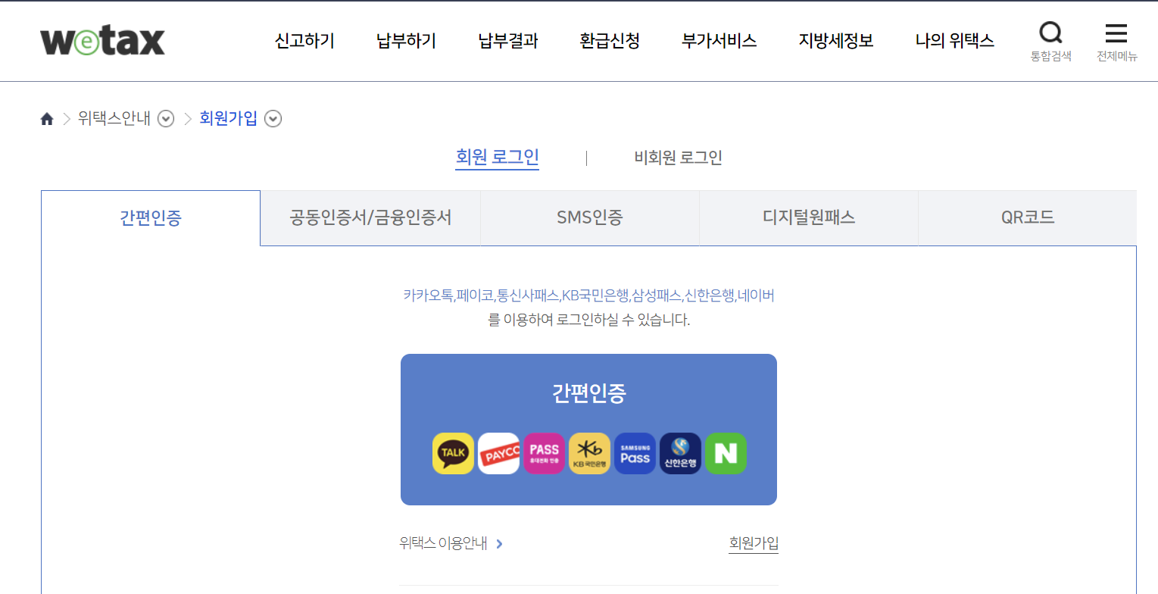Click text '를 이용하여 로그인하실 수 있습니다.'

pos(589,320)
